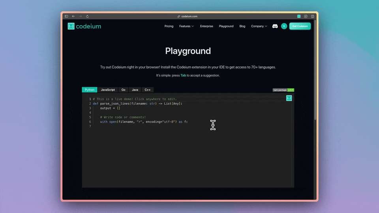
Task: Click the 'with open(filename' line 6
Action: [144, 122]
